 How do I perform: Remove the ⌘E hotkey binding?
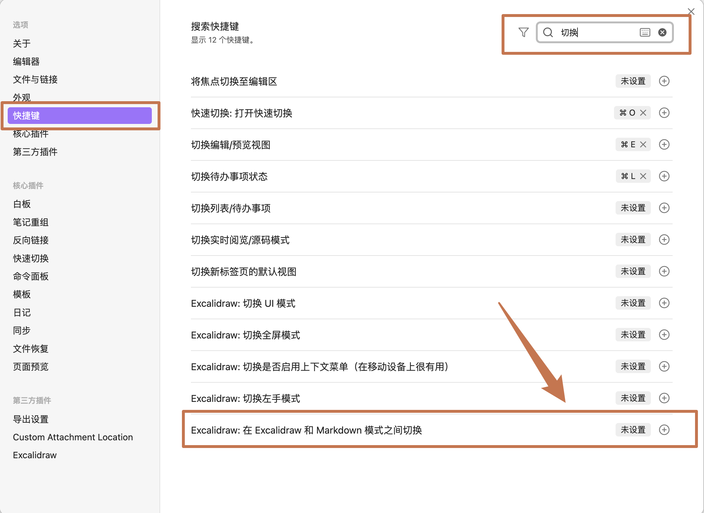[643, 144]
